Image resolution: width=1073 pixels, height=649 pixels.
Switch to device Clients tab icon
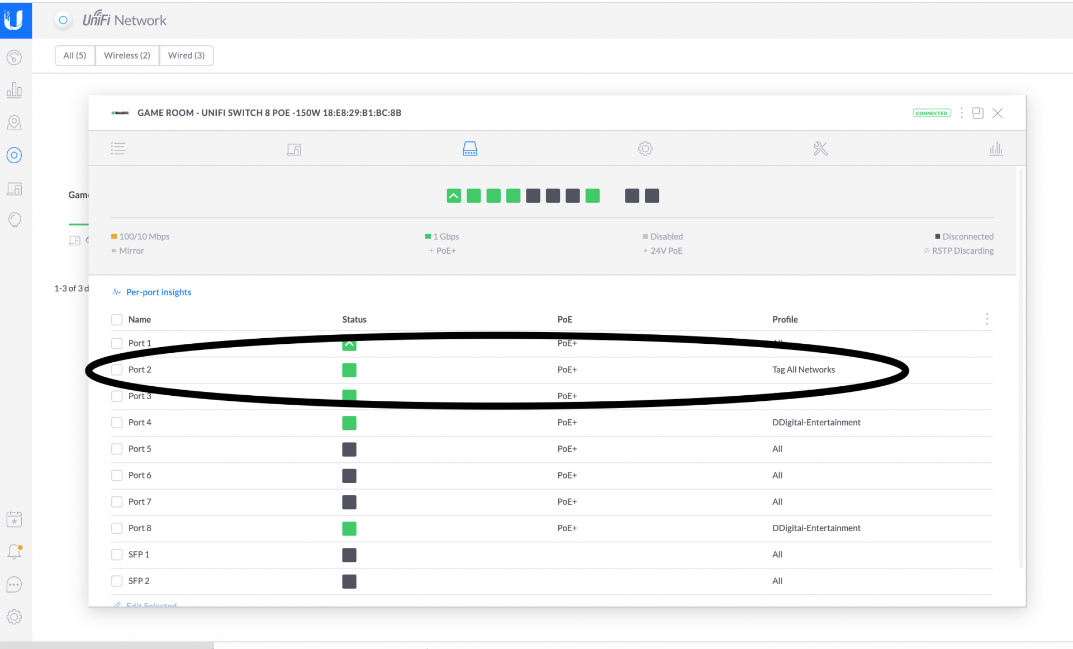point(294,149)
